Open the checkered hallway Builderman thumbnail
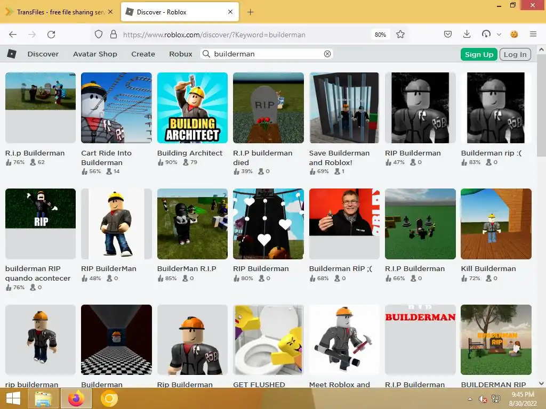Viewport: 546px width, 409px height. [x=116, y=340]
